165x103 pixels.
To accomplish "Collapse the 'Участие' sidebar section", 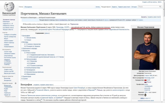I will (5, 32).
